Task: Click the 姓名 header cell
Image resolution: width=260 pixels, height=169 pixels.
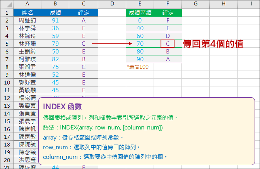Action: pos(27,13)
